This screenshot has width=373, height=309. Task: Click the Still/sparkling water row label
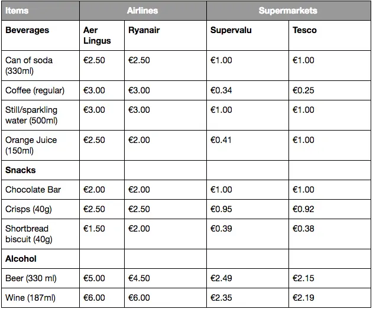(31, 115)
